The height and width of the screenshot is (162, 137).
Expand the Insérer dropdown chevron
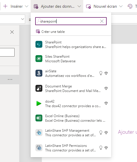pyautogui.click(x=27, y=6)
